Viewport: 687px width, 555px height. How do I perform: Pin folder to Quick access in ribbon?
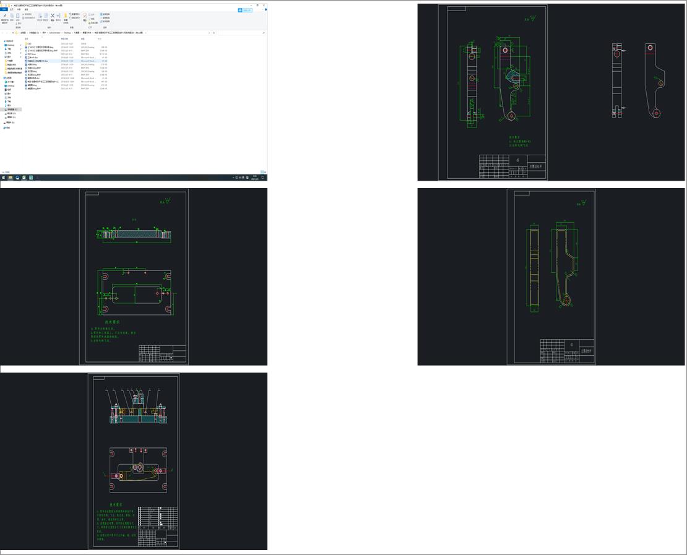click(5, 19)
